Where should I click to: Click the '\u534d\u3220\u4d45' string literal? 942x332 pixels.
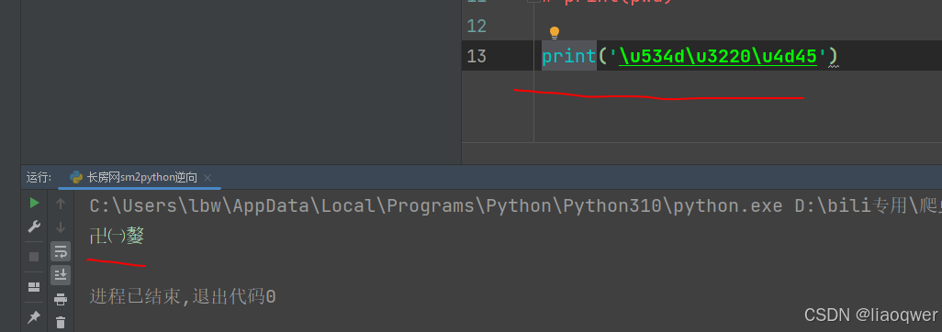tap(718, 57)
